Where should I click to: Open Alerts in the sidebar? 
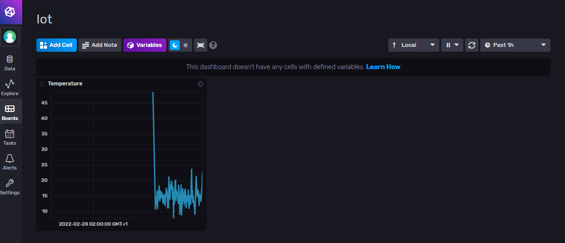click(x=10, y=162)
